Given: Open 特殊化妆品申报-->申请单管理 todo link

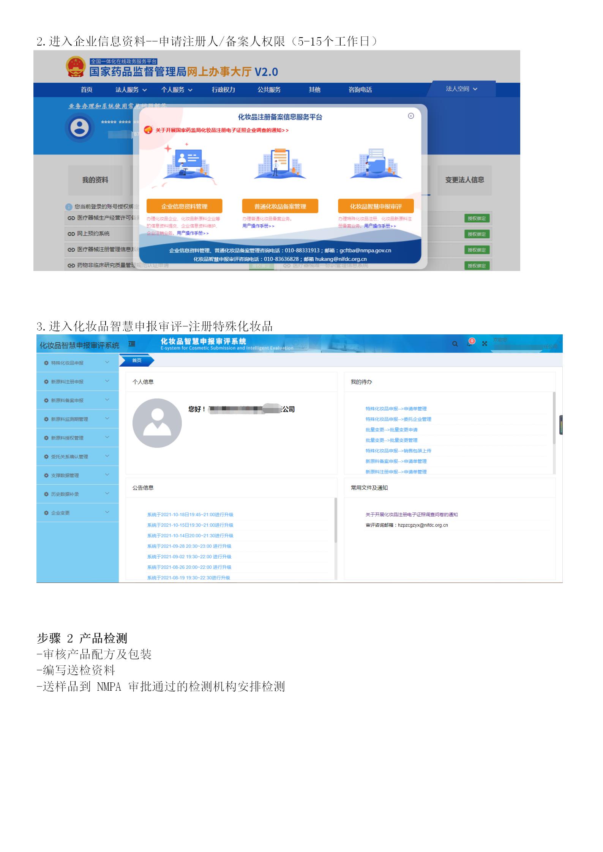Looking at the screenshot, I should click(396, 409).
